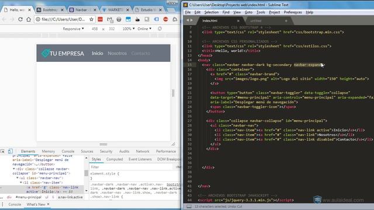374x210 pixels.
Task: Click the gray square extension icon
Action: tap(147, 19)
